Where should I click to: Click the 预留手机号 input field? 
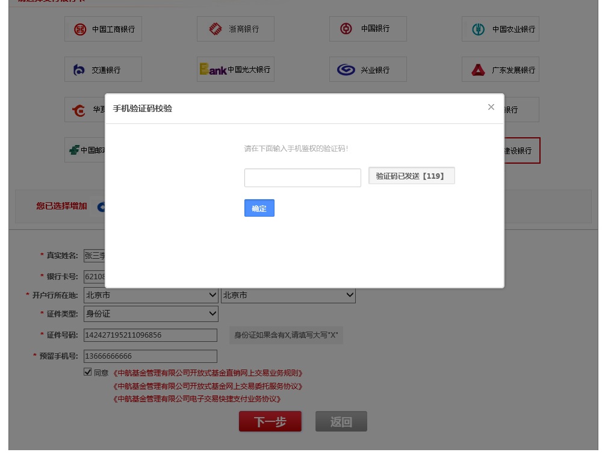pyautogui.click(x=150, y=356)
